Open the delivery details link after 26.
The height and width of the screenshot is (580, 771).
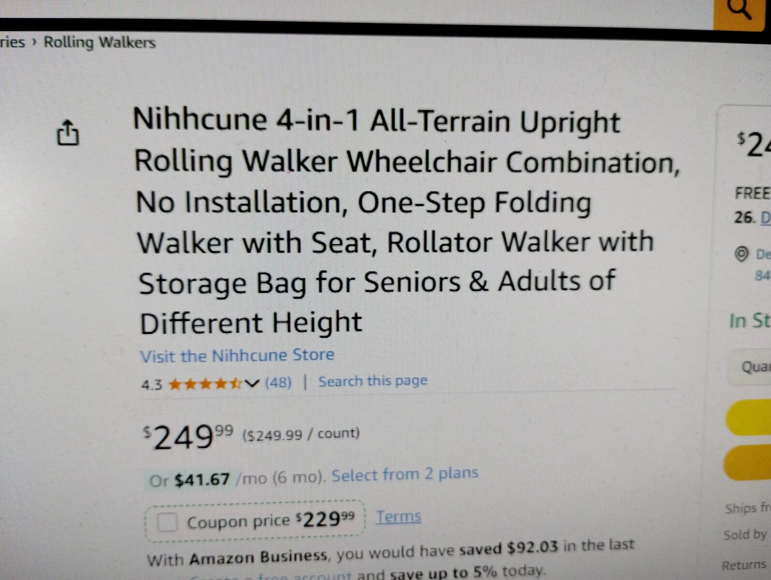point(765,217)
